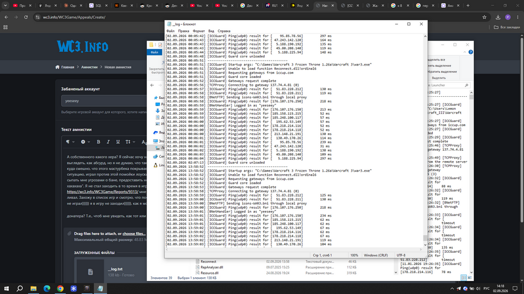This screenshot has height=294, width=524.
Task: Toggle underline formatting in editor
Action: click(118, 142)
